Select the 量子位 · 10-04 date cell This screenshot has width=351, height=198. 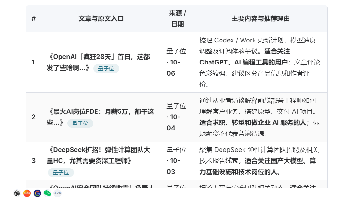click(177, 117)
